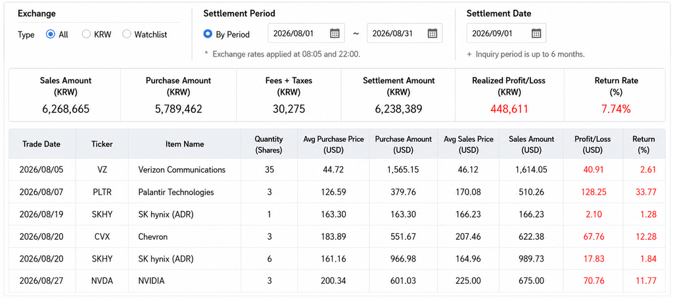The image size is (673, 299).
Task: Click Palantir profit value 128.25
Action: coord(593,192)
